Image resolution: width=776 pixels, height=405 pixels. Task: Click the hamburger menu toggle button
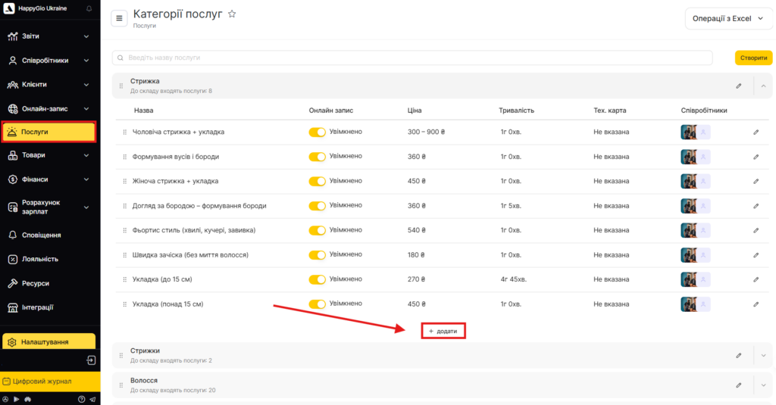(119, 18)
